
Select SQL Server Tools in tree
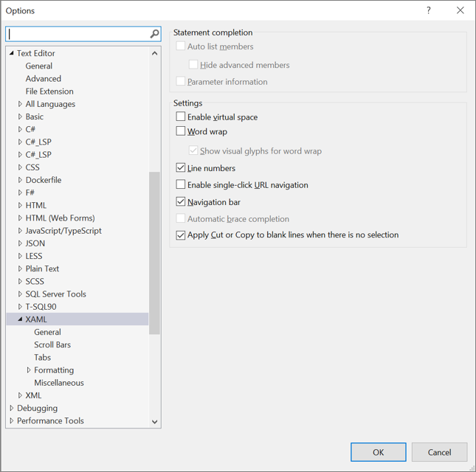tap(56, 294)
